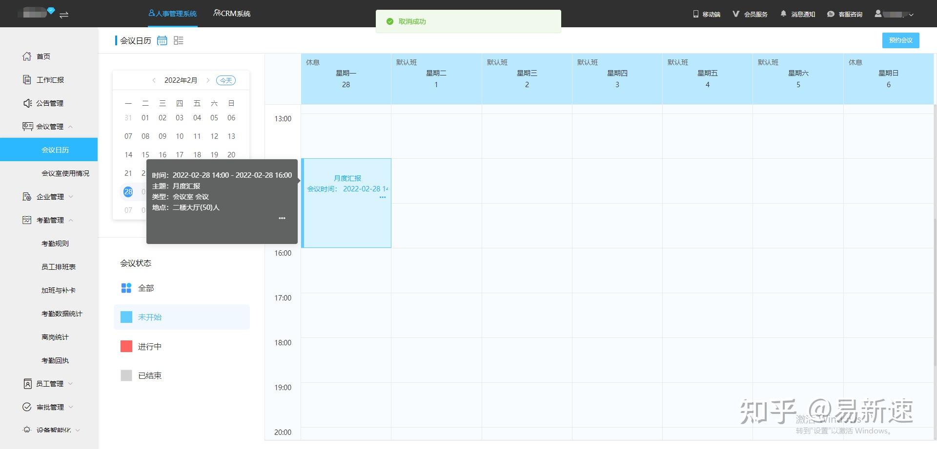937x449 pixels.
Task: Click the 星期二 1 column header
Action: coord(436,79)
